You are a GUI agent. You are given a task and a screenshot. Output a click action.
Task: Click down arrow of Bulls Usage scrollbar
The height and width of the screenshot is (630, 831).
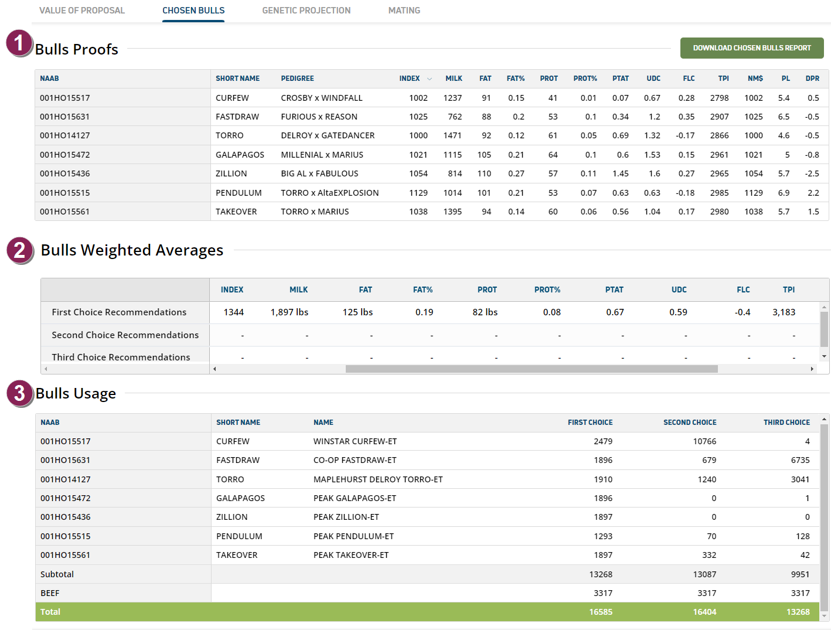824,616
